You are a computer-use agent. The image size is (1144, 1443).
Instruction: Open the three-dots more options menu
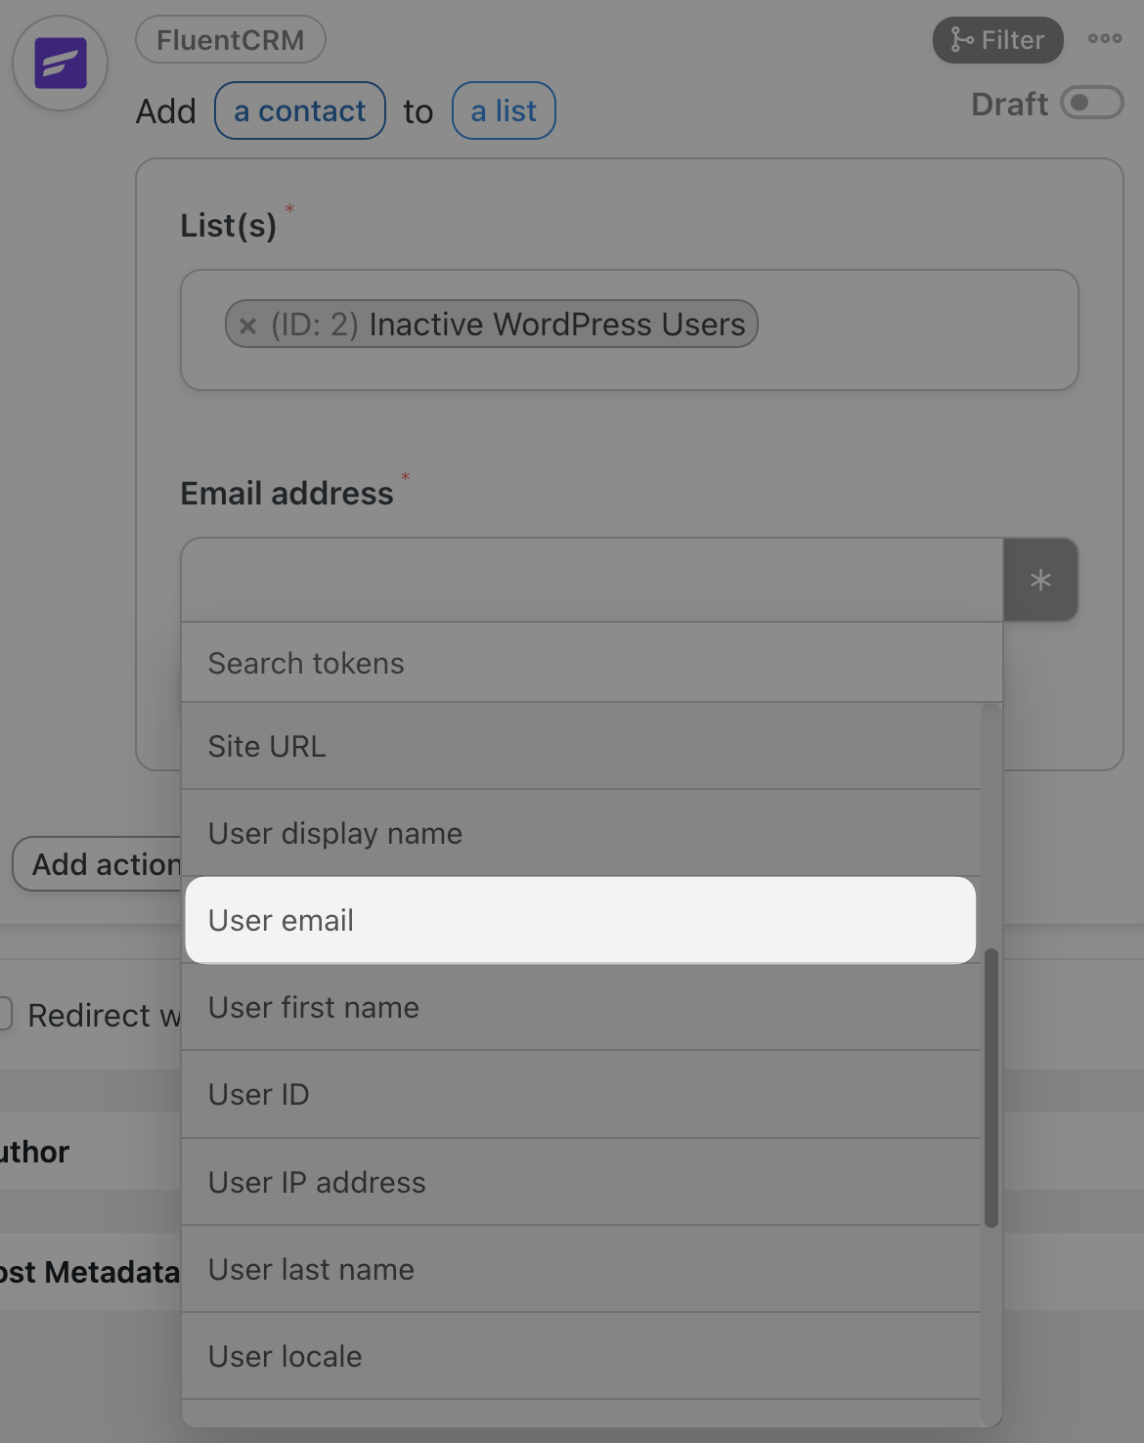[x=1105, y=39]
